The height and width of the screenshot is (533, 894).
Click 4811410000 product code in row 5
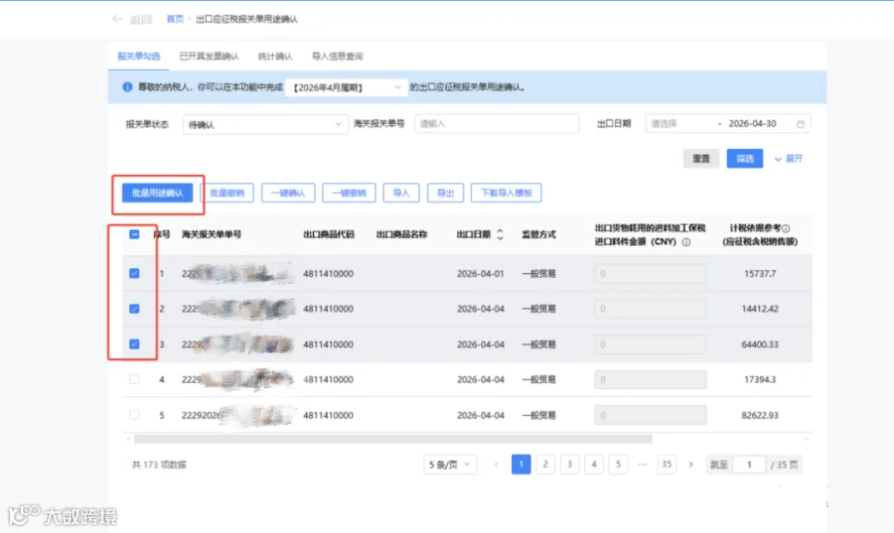(x=328, y=415)
